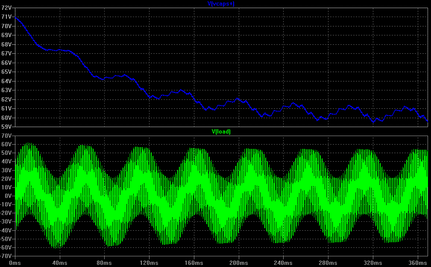Viewport: 431px width, 267px height.
Task: Click the 280ms time axis label
Action: (328, 263)
